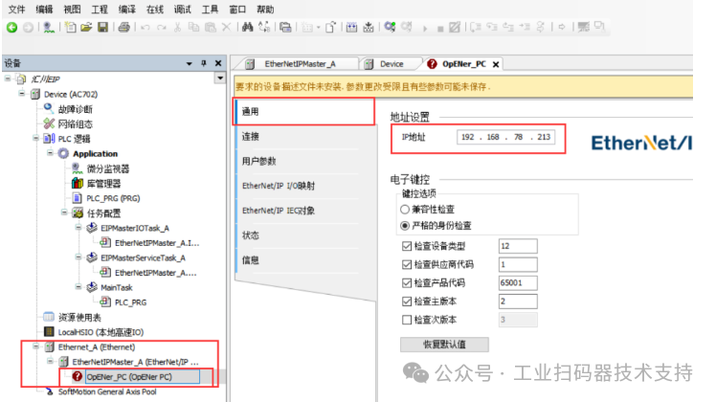Enable the check minor revision checkbox
The height and width of the screenshot is (402, 716).
[x=407, y=320]
